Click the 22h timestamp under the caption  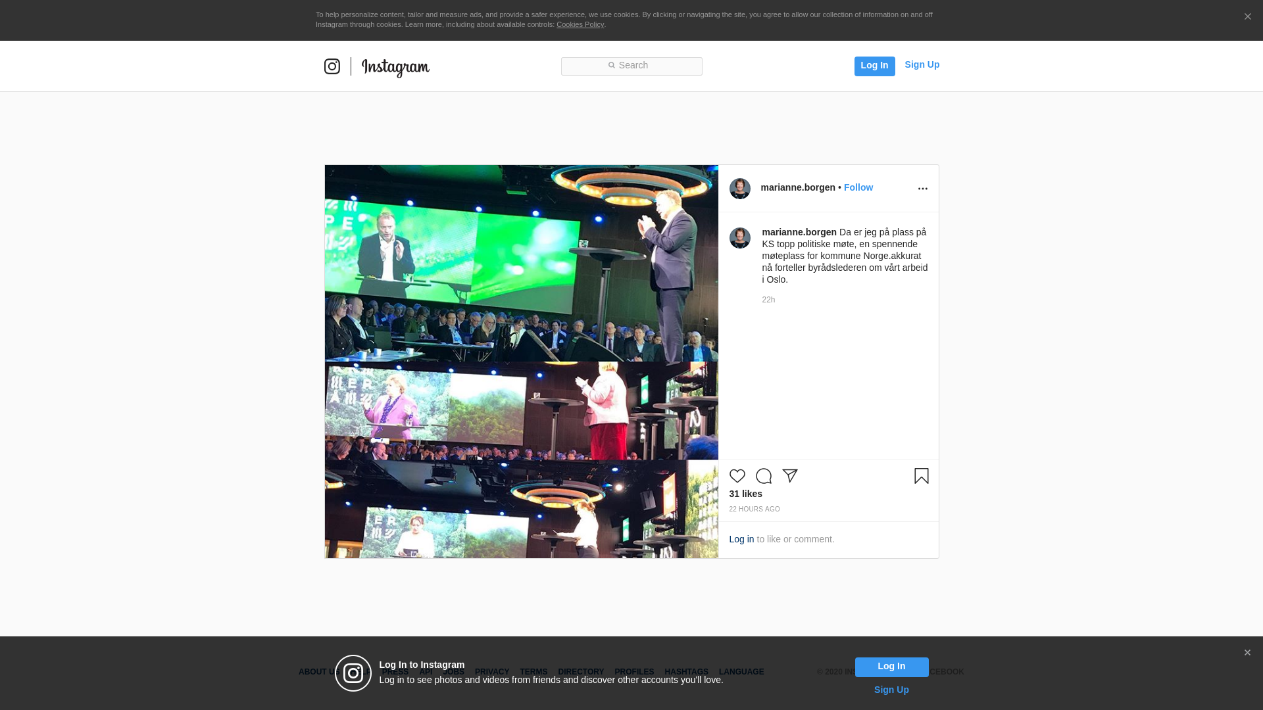pyautogui.click(x=768, y=300)
